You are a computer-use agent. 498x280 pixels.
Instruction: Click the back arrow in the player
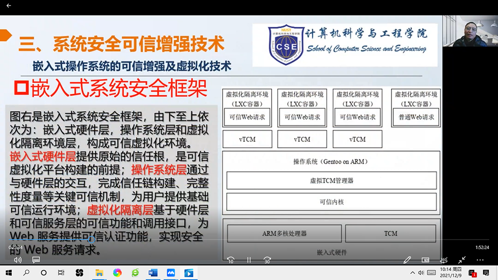pyautogui.click(x=8, y=6)
